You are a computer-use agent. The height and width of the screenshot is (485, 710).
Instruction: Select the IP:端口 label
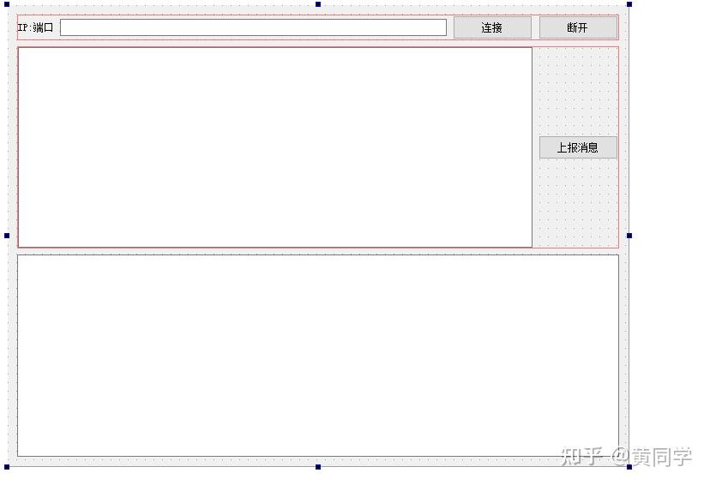point(35,27)
